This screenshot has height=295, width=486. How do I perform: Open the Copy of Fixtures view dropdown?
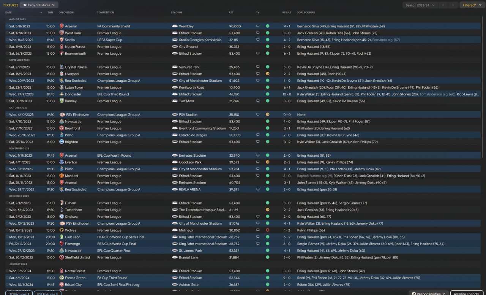tap(39, 5)
